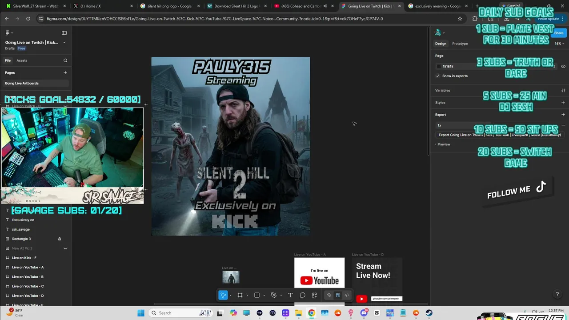Viewport: 569px width, 320px height.
Task: Select the Going Live Artboards page
Action: point(36,83)
